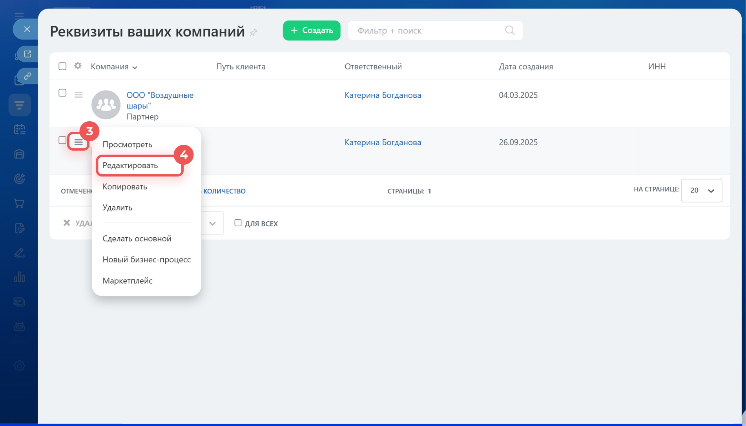Select Редактировать from the context menu
Viewport: 746px width, 426px height.
130,166
